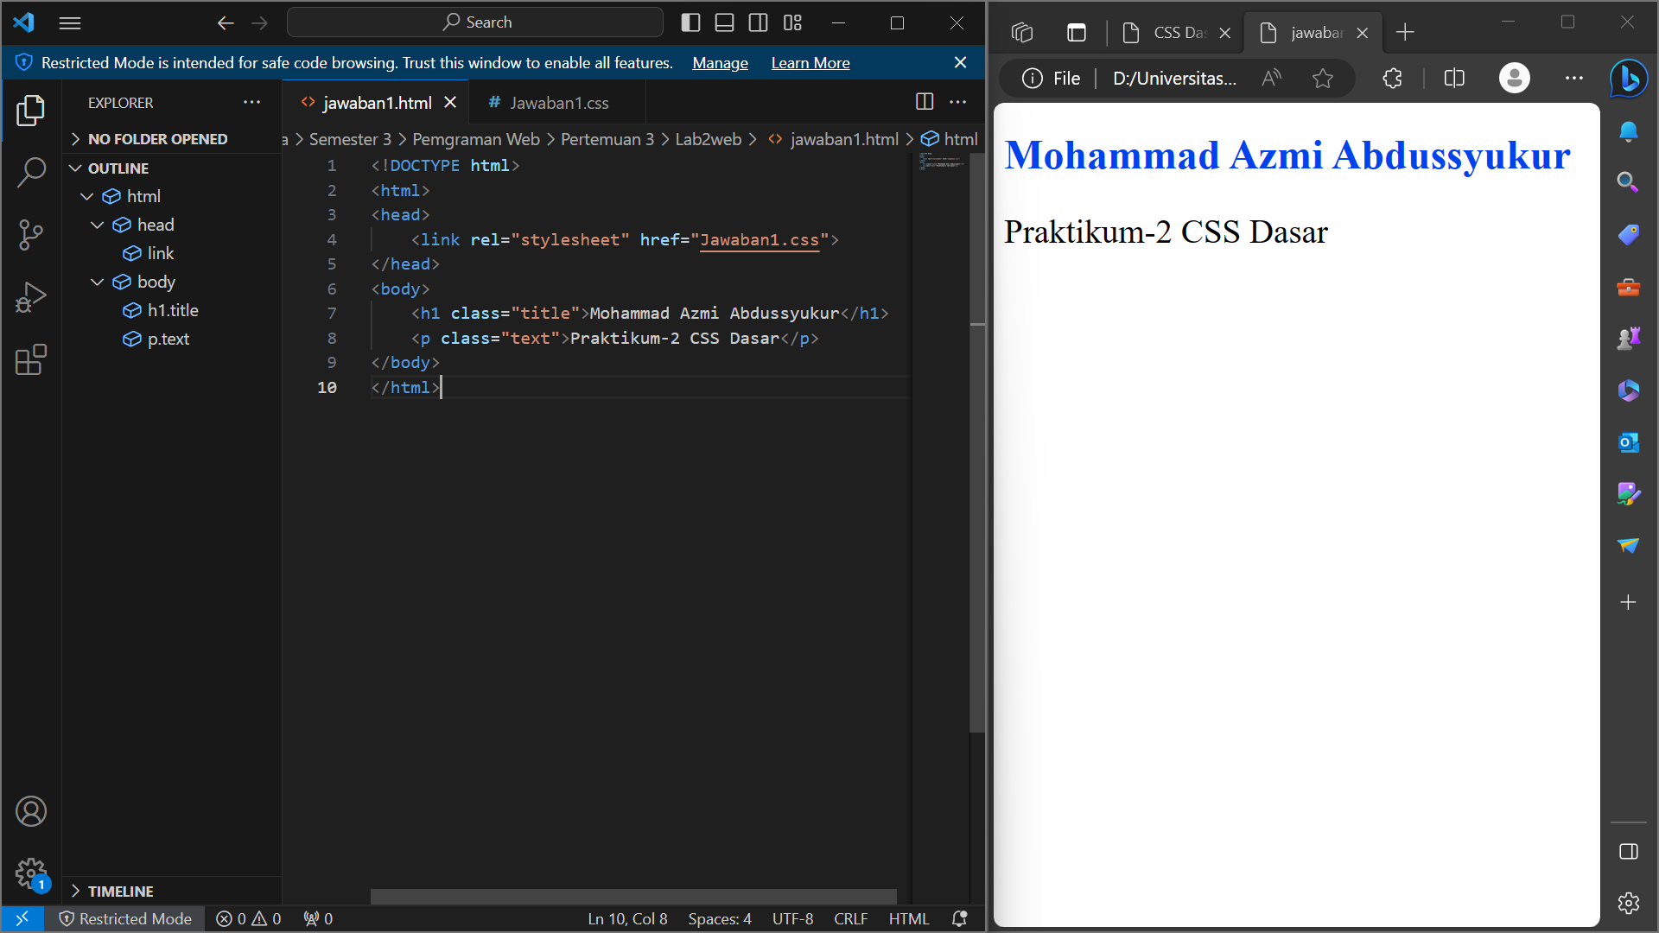Open Source Control view
Screen dimensions: 1659x933
tap(31, 234)
